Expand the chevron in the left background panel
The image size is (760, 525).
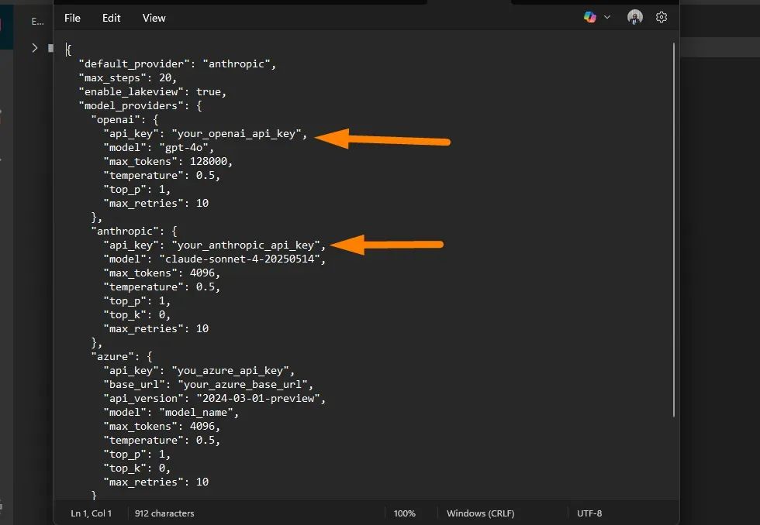click(x=34, y=48)
